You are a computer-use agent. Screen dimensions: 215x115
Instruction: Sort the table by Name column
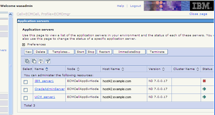click(x=47, y=69)
